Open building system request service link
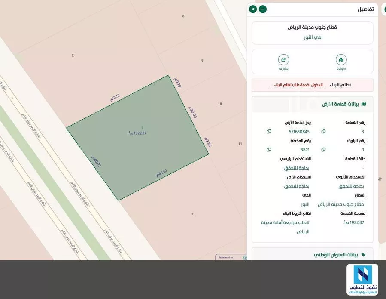386x299 pixels. coord(298,85)
